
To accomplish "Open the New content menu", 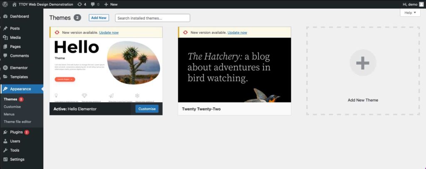I will pyautogui.click(x=111, y=4).
